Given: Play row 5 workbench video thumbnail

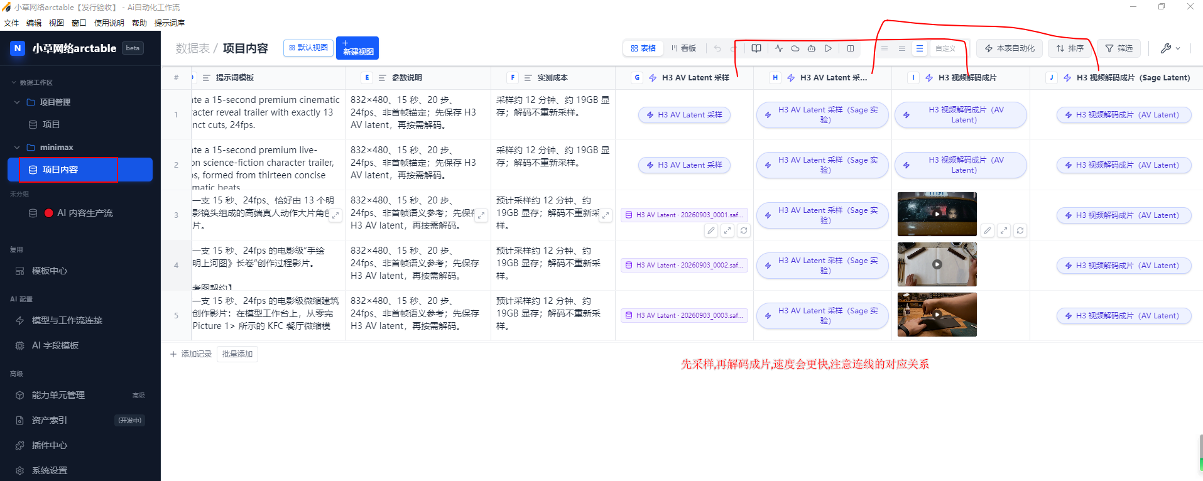Looking at the screenshot, I should tap(937, 315).
